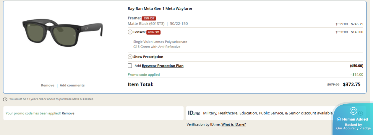373x135 pixels.
Task: Click the Show Prescription label
Action: coord(148,57)
